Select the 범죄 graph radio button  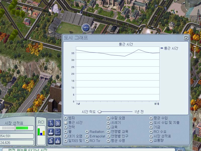point(66,118)
